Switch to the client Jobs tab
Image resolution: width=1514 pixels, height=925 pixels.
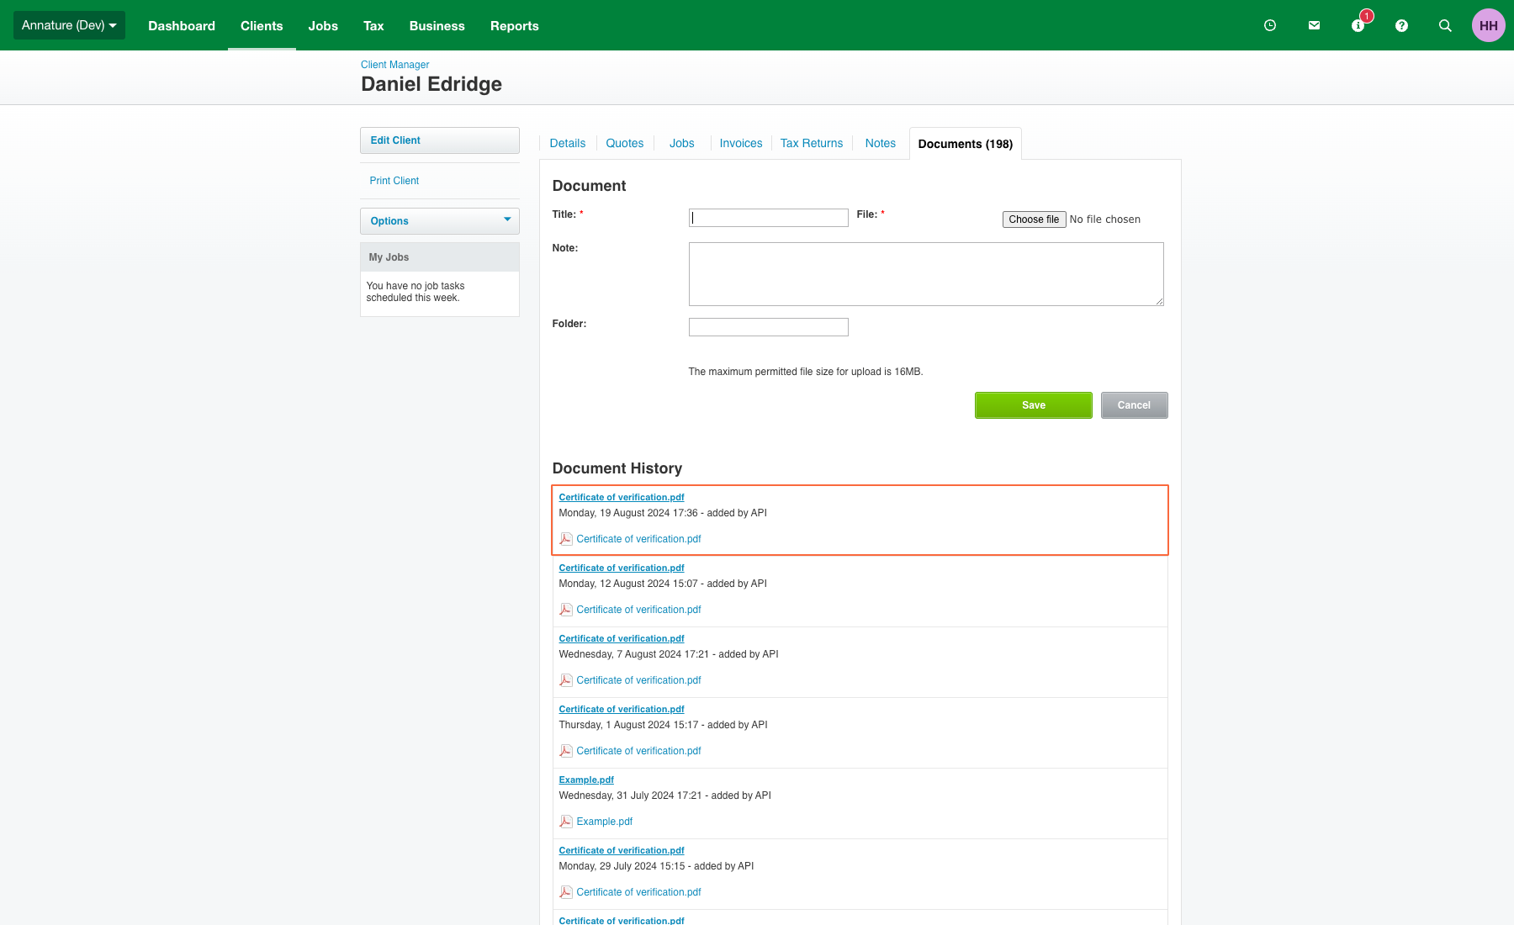pos(682,143)
